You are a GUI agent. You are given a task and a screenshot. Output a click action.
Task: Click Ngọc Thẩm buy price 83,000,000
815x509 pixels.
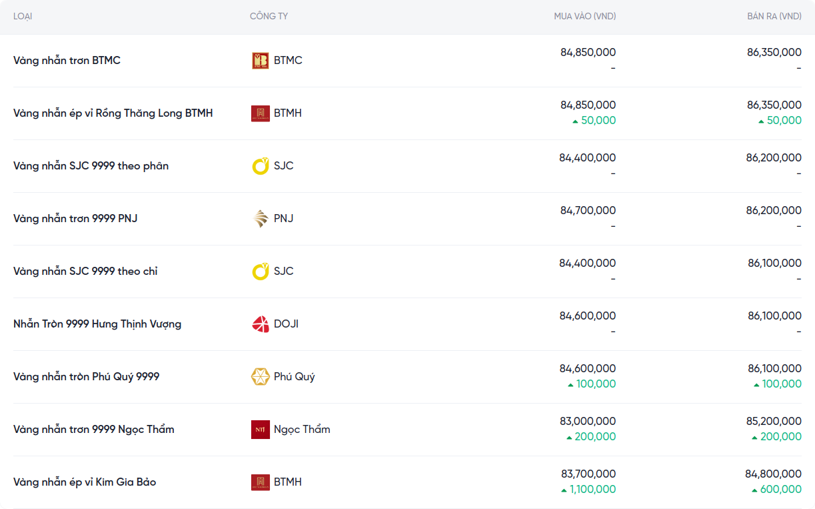point(588,422)
